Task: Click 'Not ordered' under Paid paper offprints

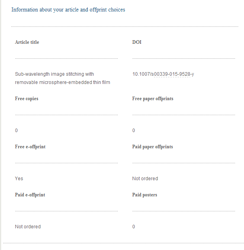Action: point(145,179)
